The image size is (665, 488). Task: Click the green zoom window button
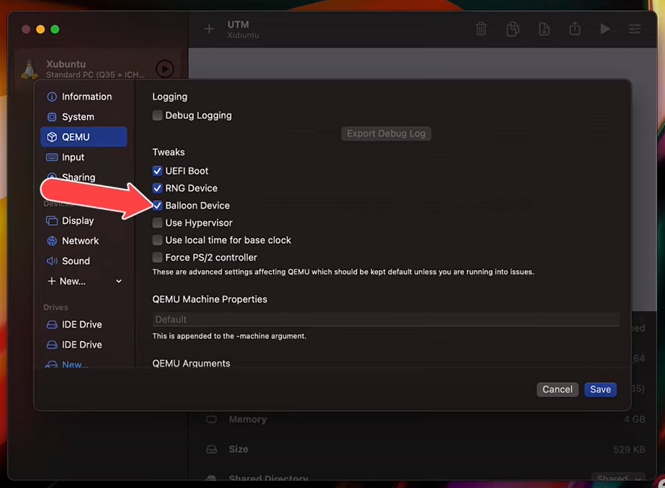coord(55,29)
